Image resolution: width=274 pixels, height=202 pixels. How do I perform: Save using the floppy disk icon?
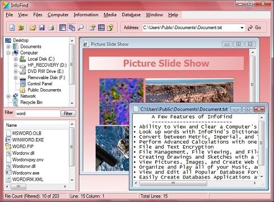coord(42,27)
